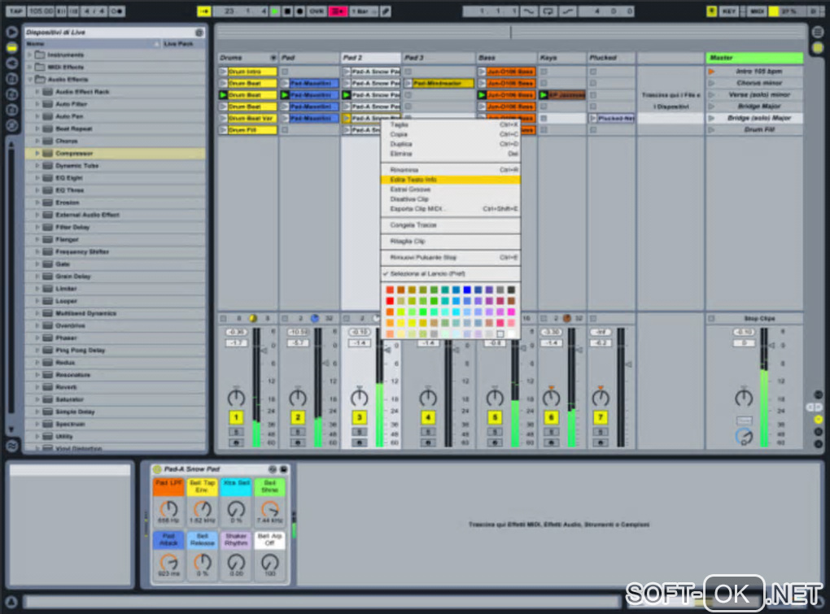Image resolution: width=830 pixels, height=614 pixels.
Task: Toggle the yellow Follow button in transport
Action: (x=203, y=11)
